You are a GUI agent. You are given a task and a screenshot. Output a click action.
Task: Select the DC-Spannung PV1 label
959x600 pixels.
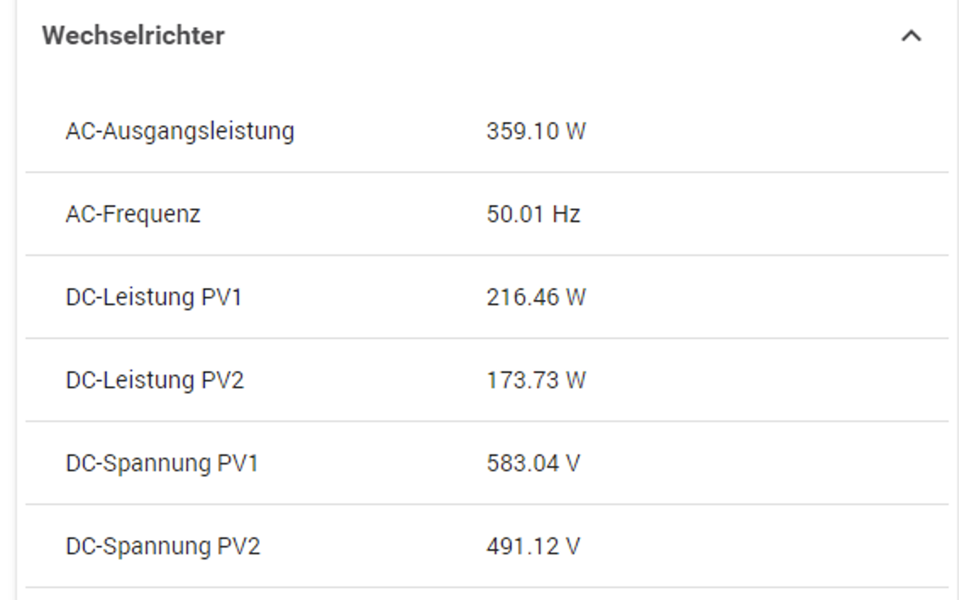(162, 463)
